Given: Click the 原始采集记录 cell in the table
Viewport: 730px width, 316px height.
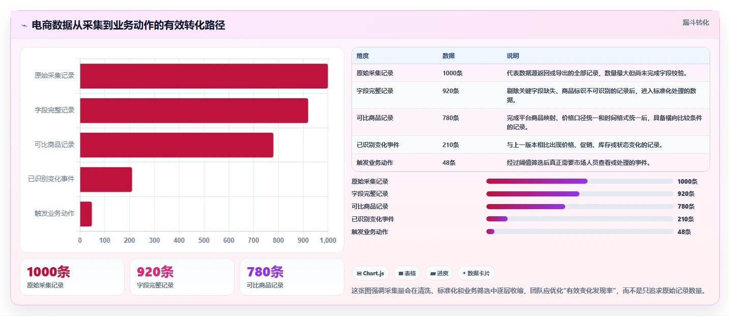Looking at the screenshot, I should [x=375, y=73].
